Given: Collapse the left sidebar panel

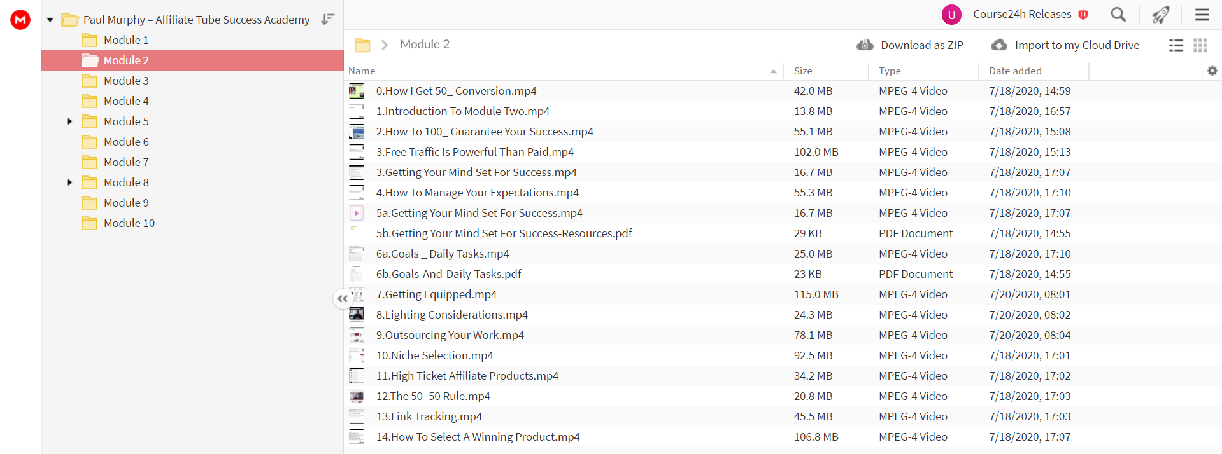Looking at the screenshot, I should coord(343,298).
